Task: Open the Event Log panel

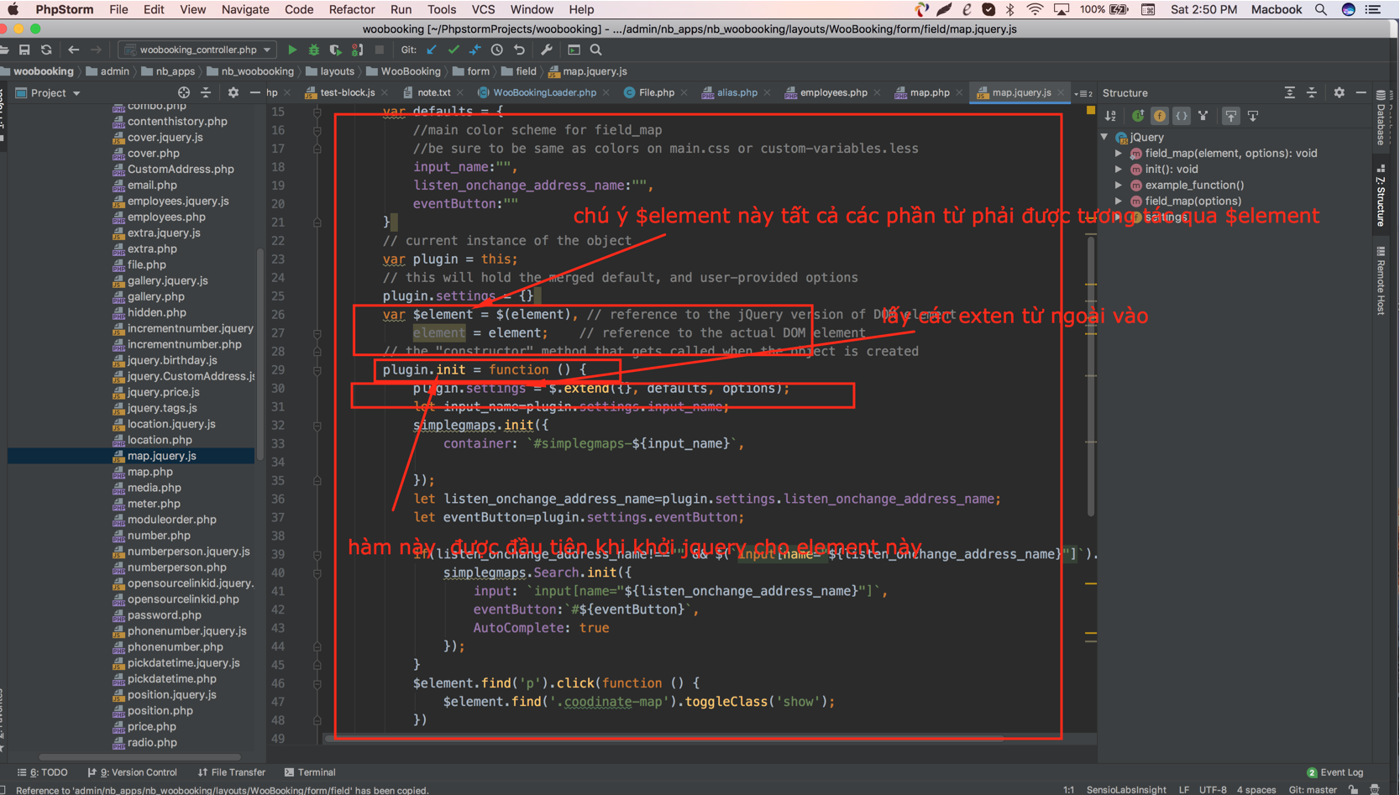Action: (x=1335, y=772)
